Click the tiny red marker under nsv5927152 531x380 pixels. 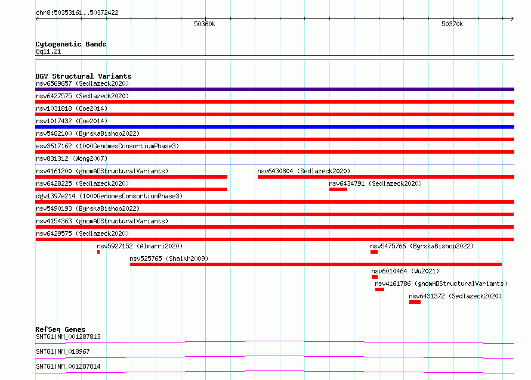click(x=98, y=252)
